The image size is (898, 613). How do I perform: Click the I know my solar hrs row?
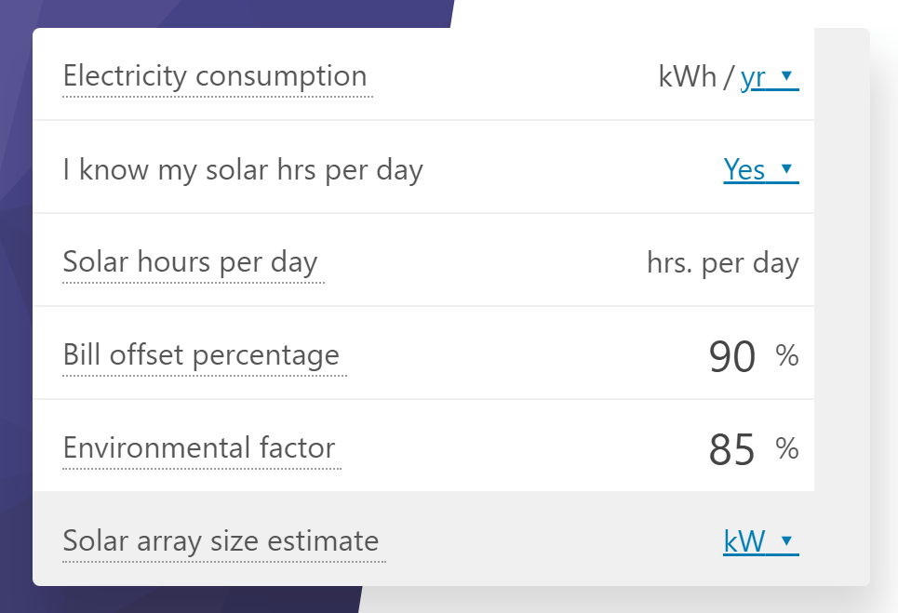(242, 169)
